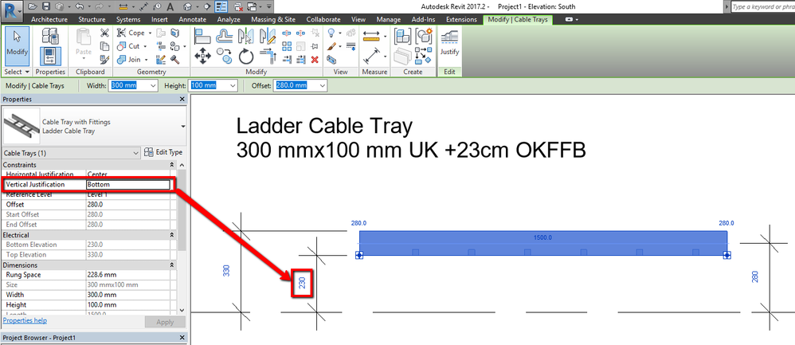Click the Justify cable tray button
The height and width of the screenshot is (345, 795).
[449, 42]
